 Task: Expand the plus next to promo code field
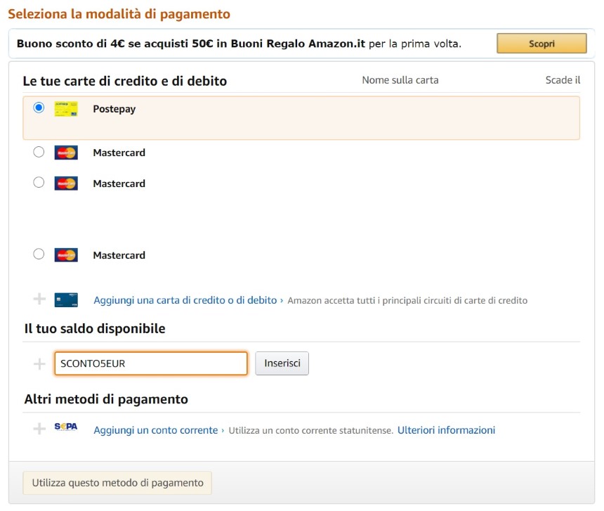[39, 364]
